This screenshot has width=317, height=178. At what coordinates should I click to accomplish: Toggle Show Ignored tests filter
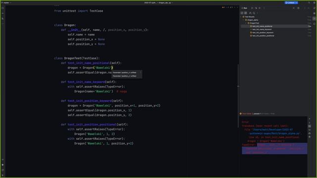pyautogui.click(x=246, y=13)
